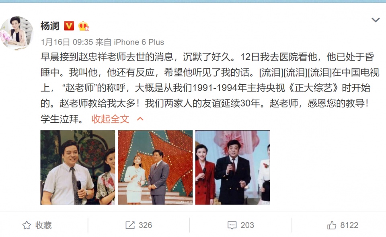Screen dimensions: 386x237
Task: Open the 326 reposts count
Action: point(145,225)
